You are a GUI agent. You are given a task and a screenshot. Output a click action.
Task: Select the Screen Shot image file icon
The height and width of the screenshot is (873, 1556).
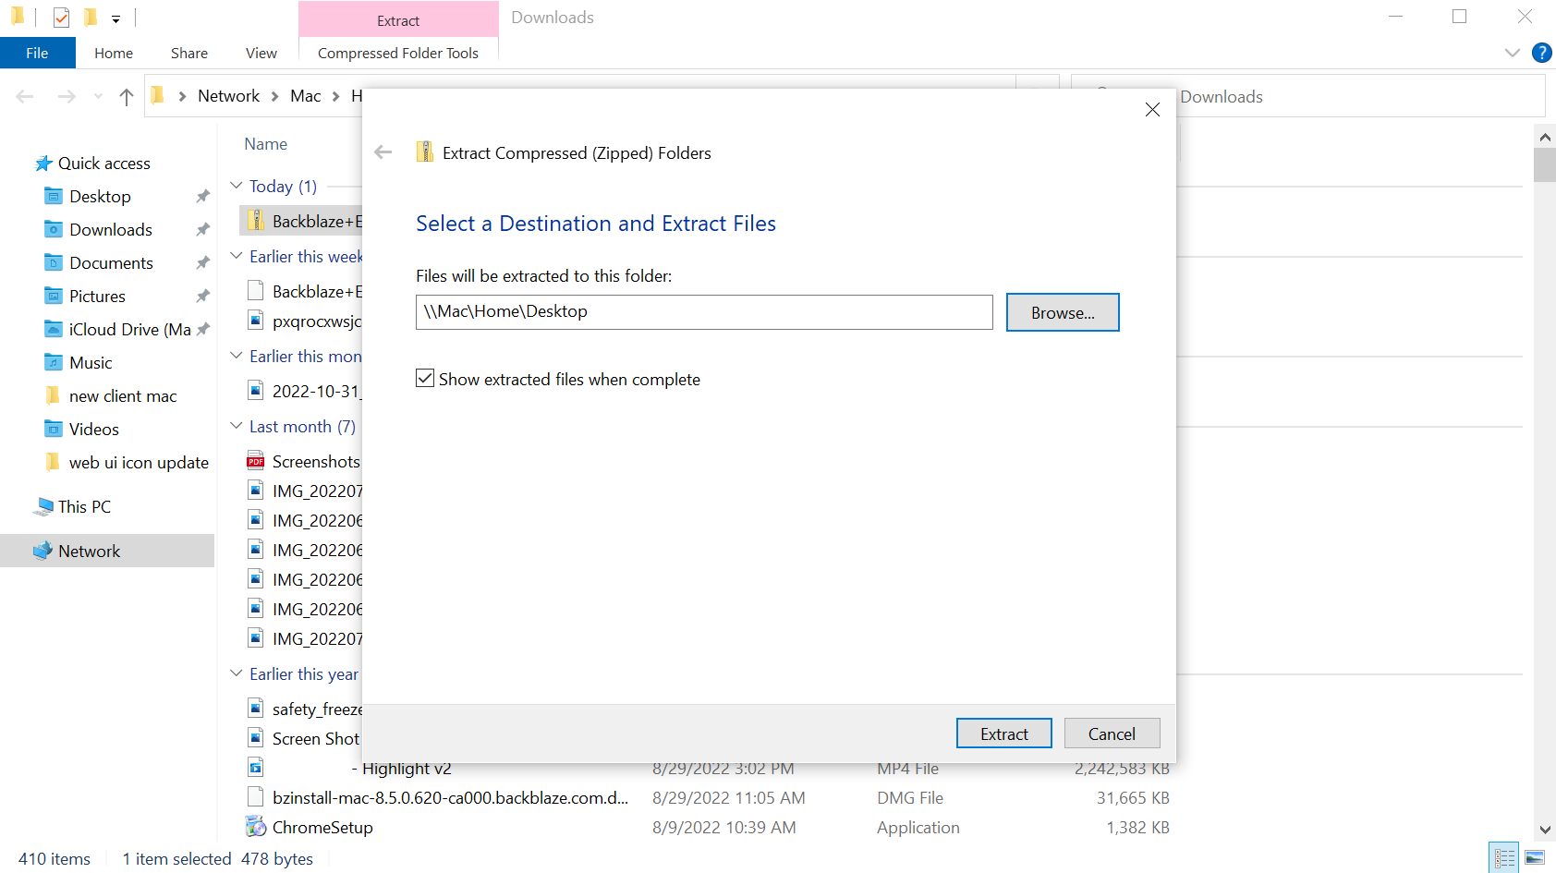coord(256,738)
